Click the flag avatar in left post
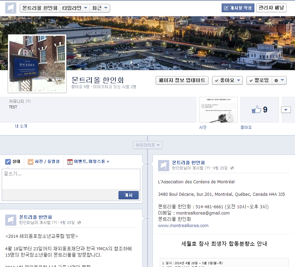 pos(10,220)
